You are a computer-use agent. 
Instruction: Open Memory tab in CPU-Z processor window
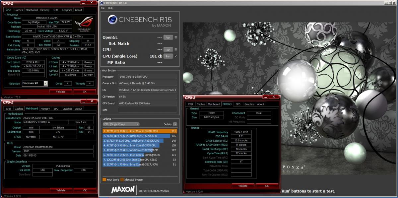click(45, 10)
